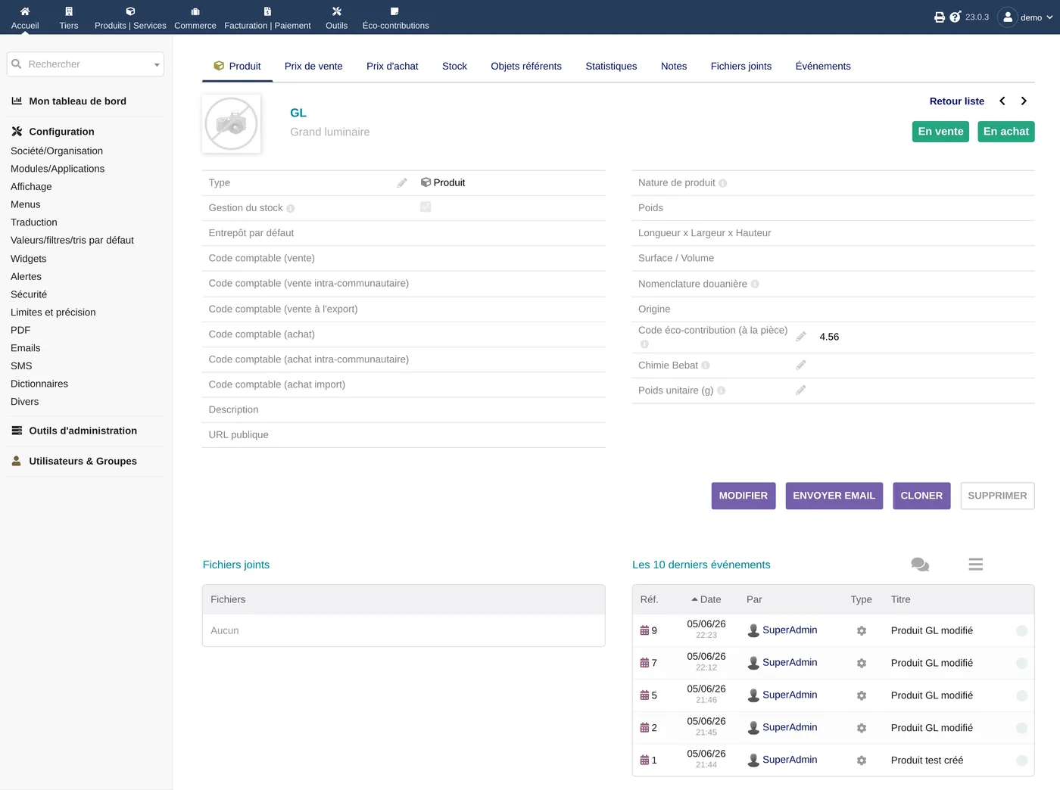Open the events list menu icon
The height and width of the screenshot is (790, 1060).
976,565
